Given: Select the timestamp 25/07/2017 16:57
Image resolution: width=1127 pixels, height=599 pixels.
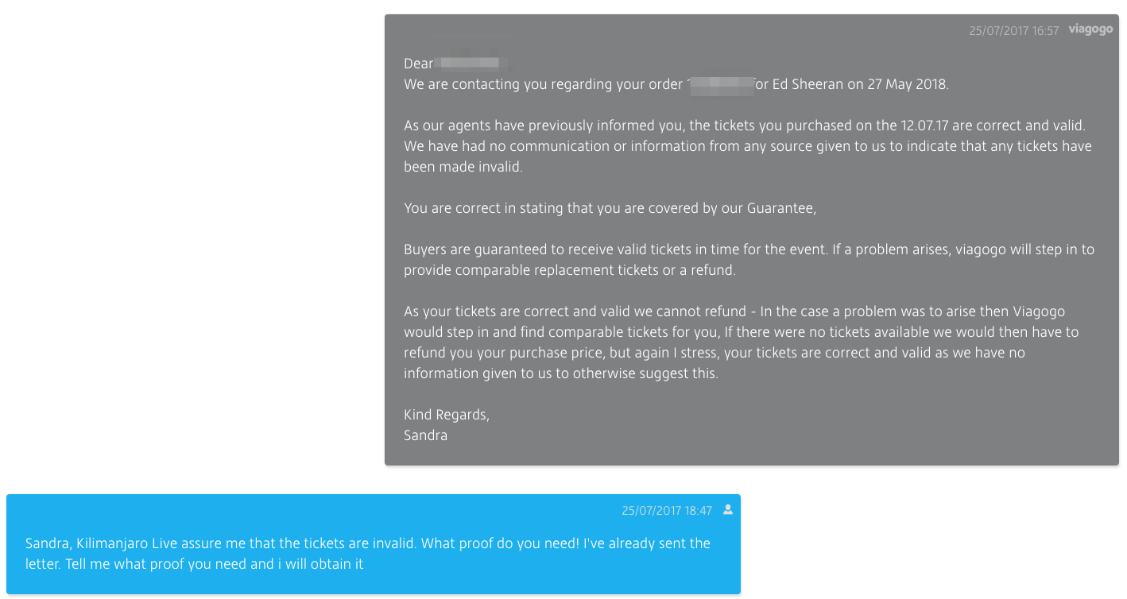Looking at the screenshot, I should 1014,29.
